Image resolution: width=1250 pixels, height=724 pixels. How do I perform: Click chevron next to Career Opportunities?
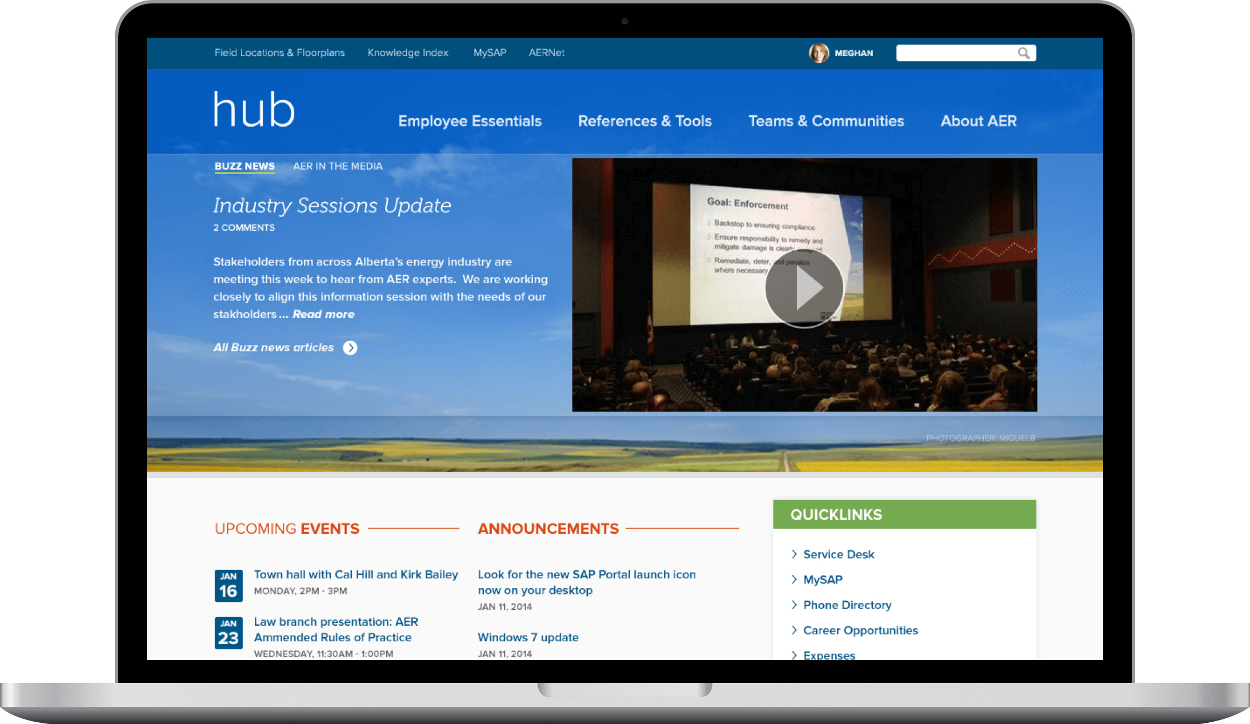(794, 630)
